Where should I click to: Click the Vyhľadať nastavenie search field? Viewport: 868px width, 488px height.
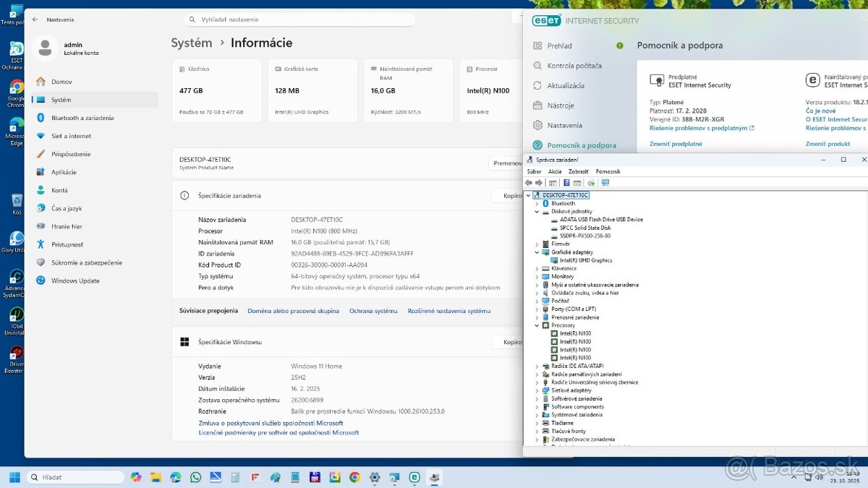click(300, 20)
